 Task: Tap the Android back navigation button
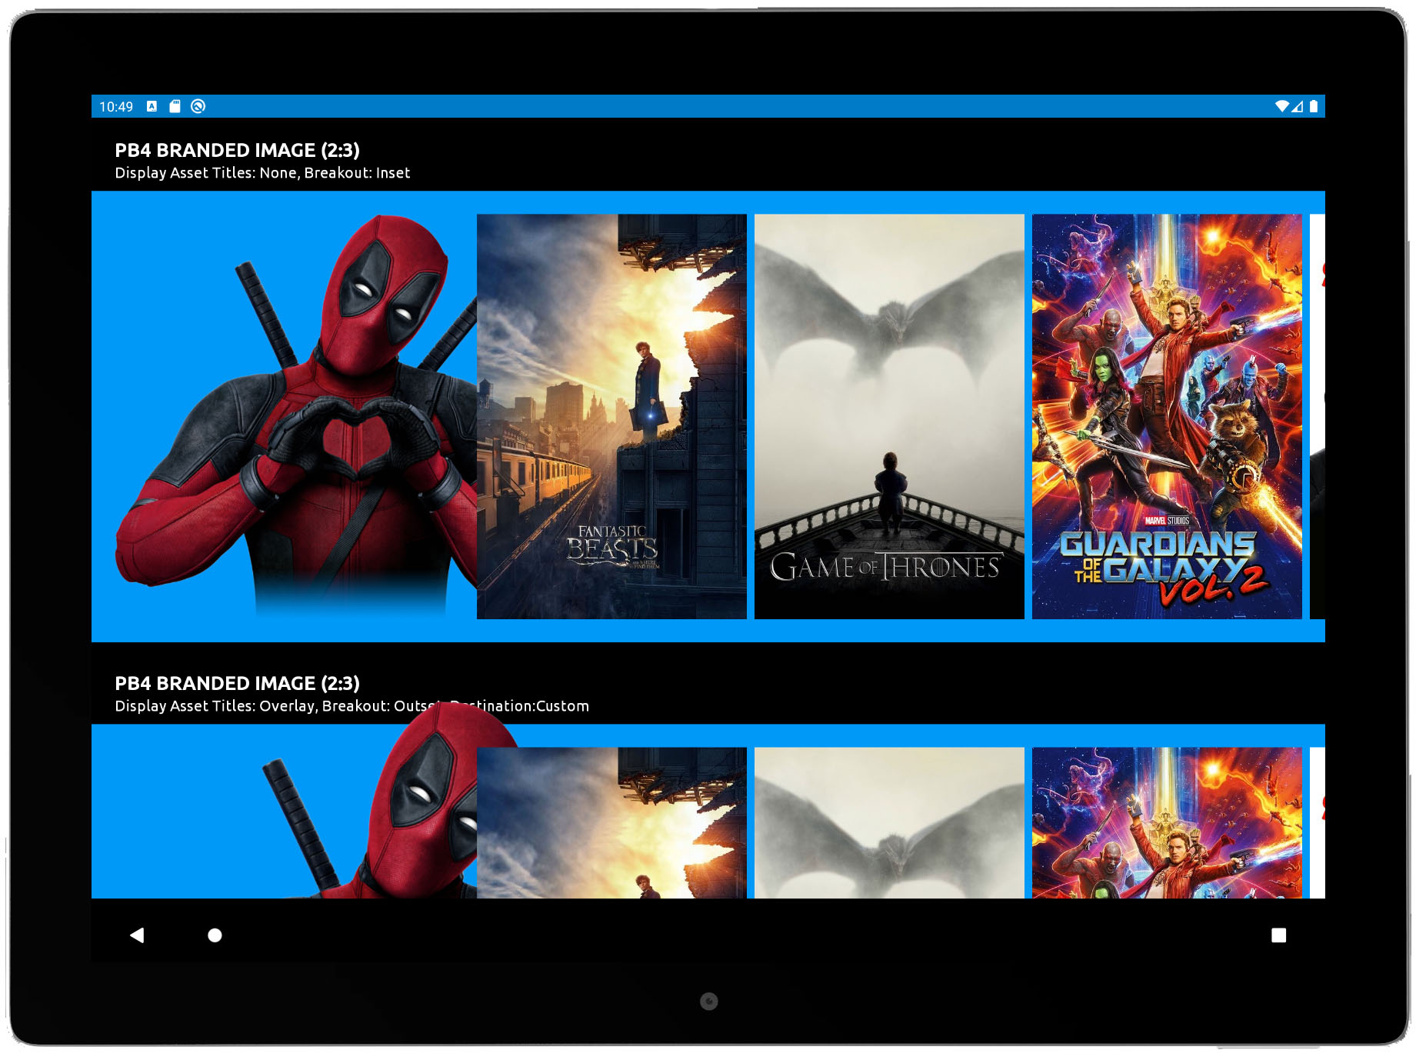137,935
